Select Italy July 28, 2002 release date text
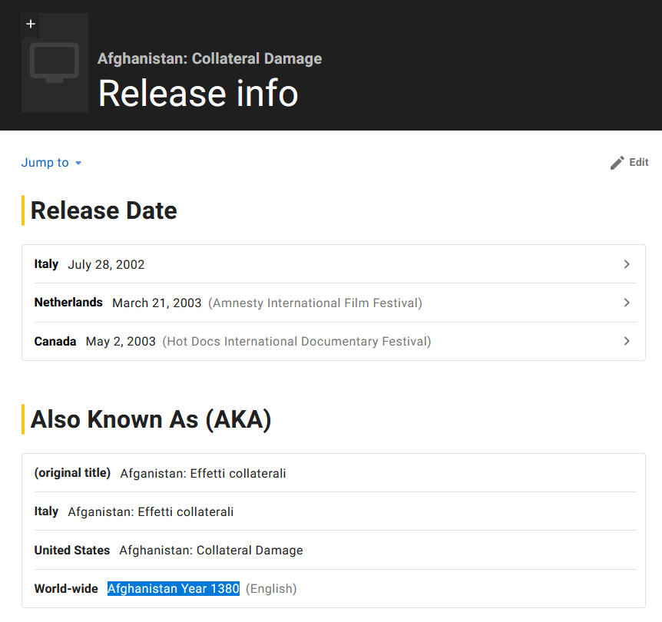The image size is (662, 622). pyautogui.click(x=106, y=264)
